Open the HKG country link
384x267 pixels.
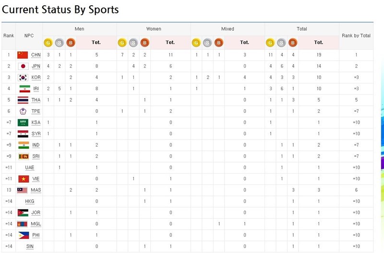pos(30,201)
